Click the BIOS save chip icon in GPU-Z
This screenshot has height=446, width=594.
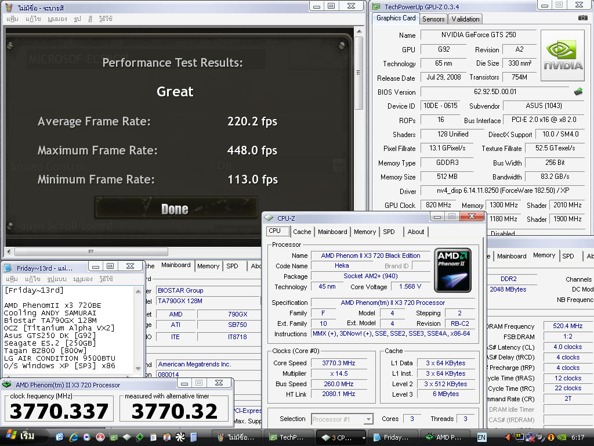(x=578, y=91)
